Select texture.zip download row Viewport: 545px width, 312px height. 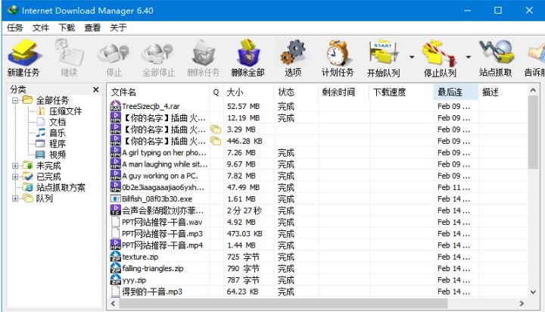point(317,257)
